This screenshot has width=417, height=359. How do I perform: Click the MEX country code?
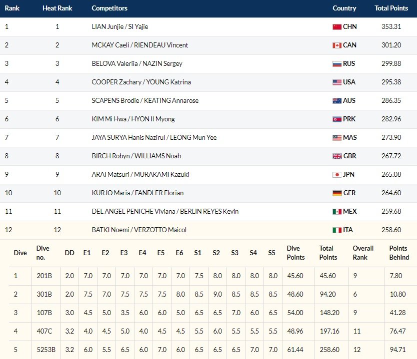coord(350,212)
